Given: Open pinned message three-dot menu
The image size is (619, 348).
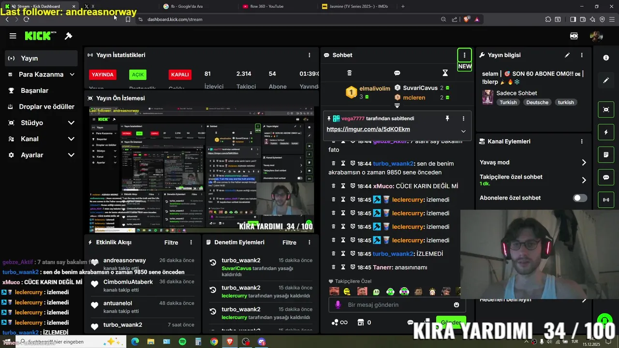Looking at the screenshot, I should (463, 118).
